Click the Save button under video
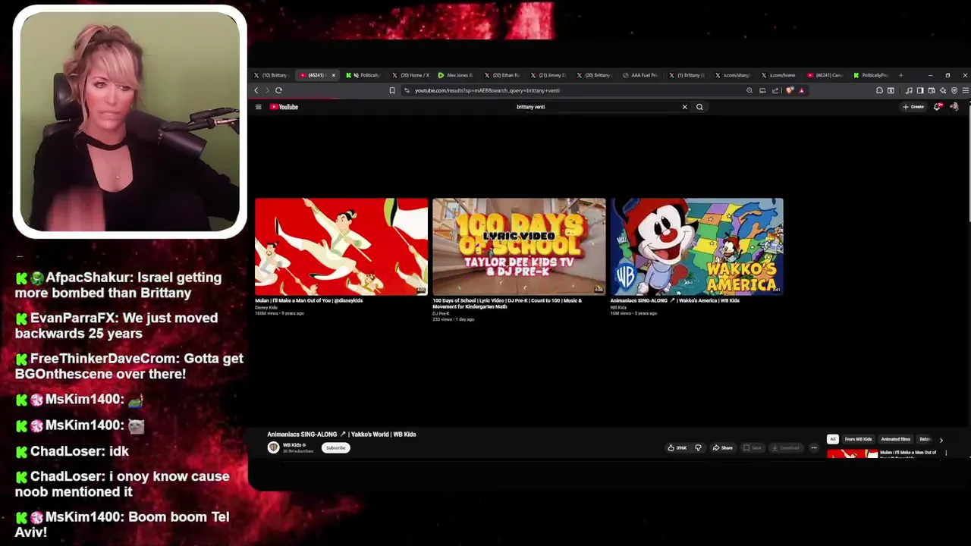Screen dimensions: 971x546 pyautogui.click(x=753, y=447)
